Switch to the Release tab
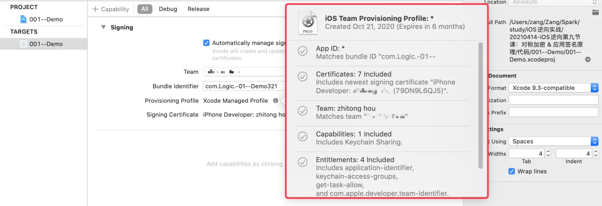Image resolution: width=602 pixels, height=206 pixels. click(x=198, y=9)
